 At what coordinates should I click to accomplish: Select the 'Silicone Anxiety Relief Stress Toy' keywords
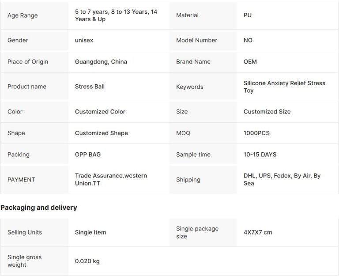point(284,87)
